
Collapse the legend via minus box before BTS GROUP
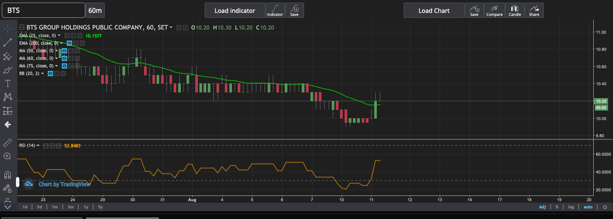pos(22,27)
